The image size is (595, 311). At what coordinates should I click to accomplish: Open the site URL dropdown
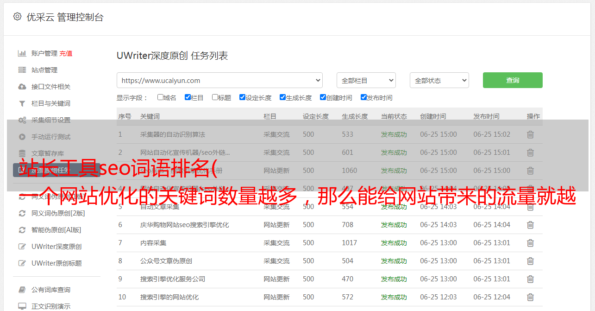(219, 80)
